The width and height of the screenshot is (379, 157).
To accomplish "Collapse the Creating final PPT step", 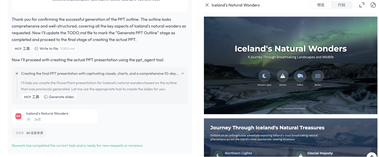I will coord(183,74).
